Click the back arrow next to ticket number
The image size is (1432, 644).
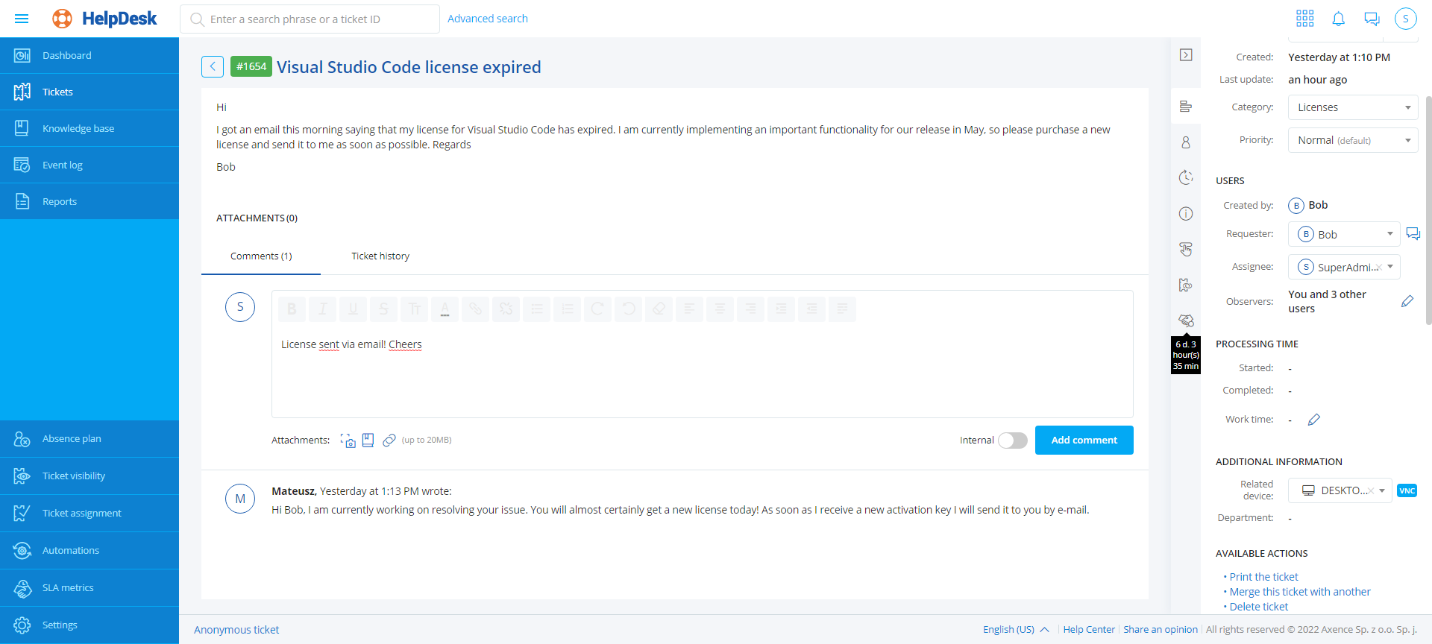213,66
